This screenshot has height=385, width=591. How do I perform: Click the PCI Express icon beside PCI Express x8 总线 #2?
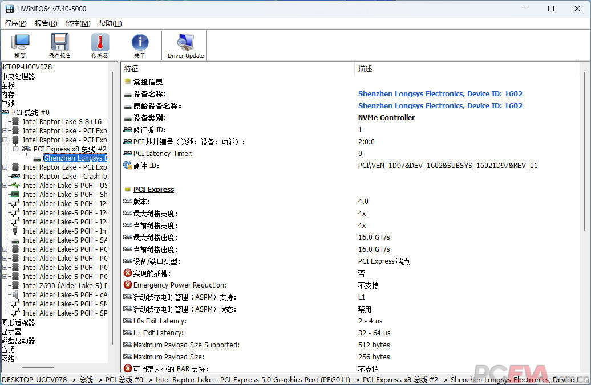pyautogui.click(x=26, y=149)
